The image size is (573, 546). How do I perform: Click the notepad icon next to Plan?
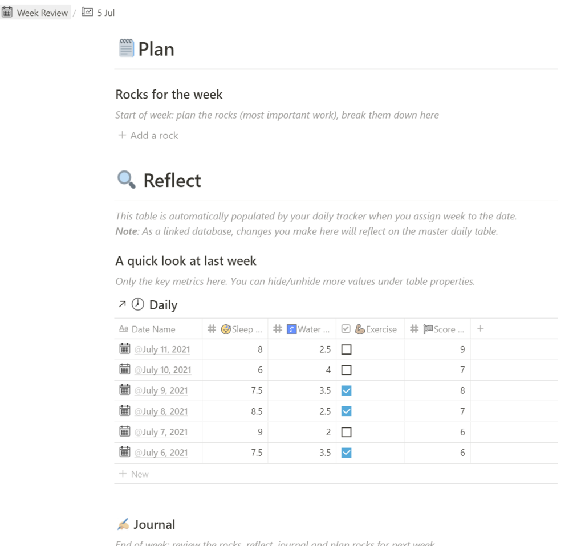coord(126,48)
